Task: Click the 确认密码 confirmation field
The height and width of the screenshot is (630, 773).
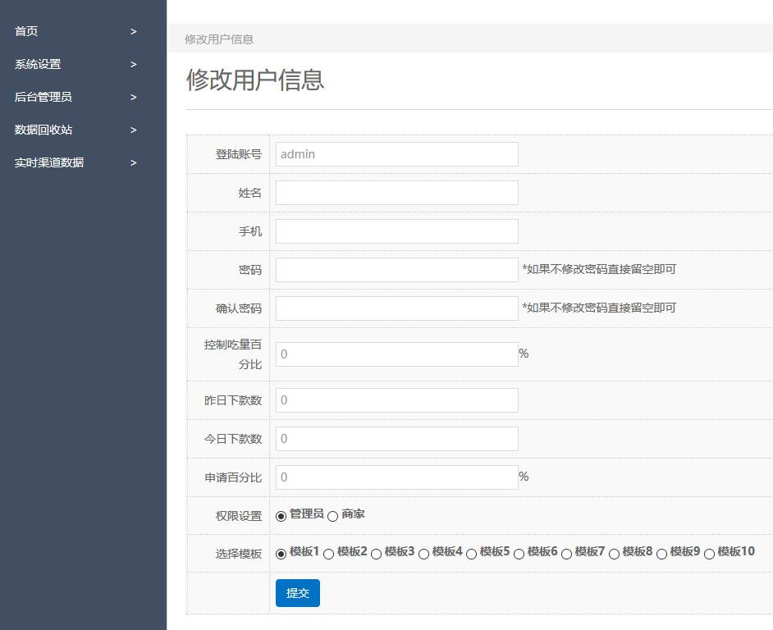Action: point(396,308)
